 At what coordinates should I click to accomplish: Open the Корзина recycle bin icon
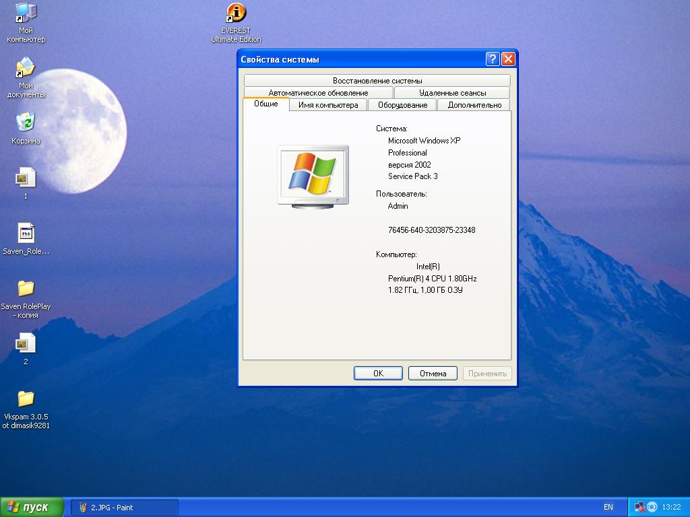[26, 123]
